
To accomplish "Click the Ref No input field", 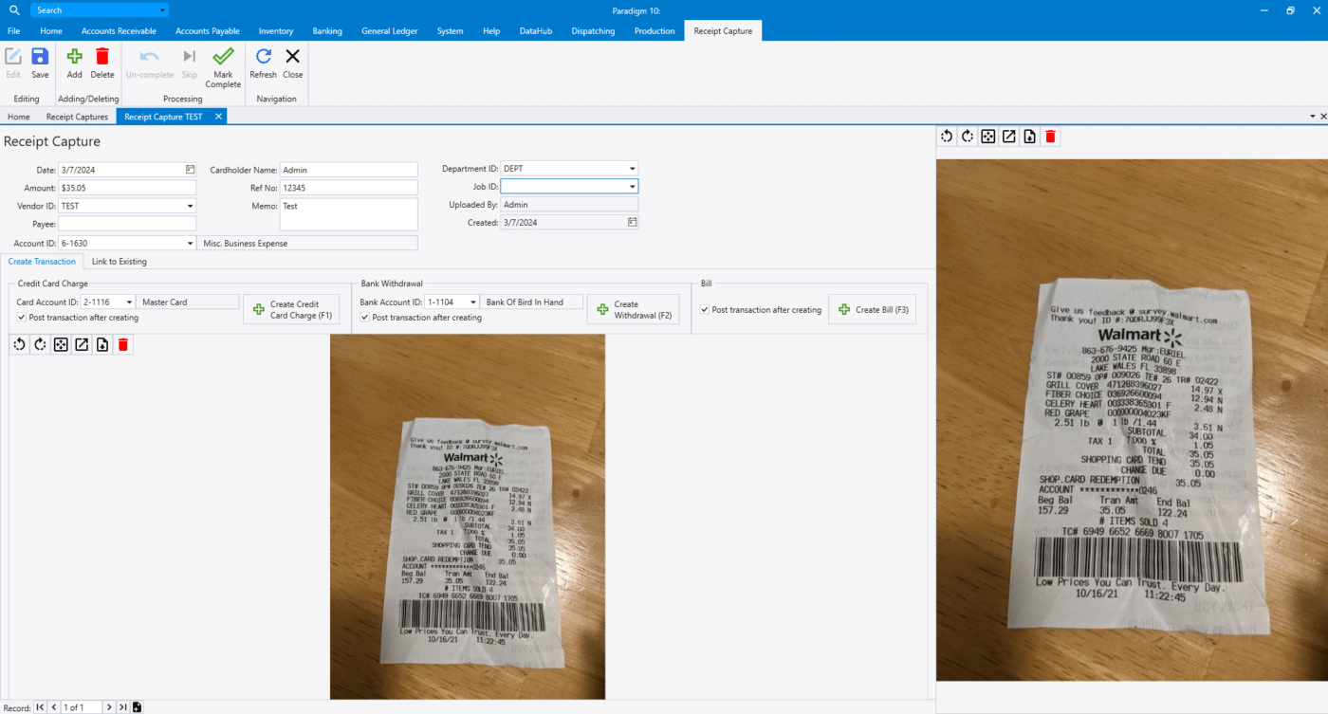I will [349, 188].
